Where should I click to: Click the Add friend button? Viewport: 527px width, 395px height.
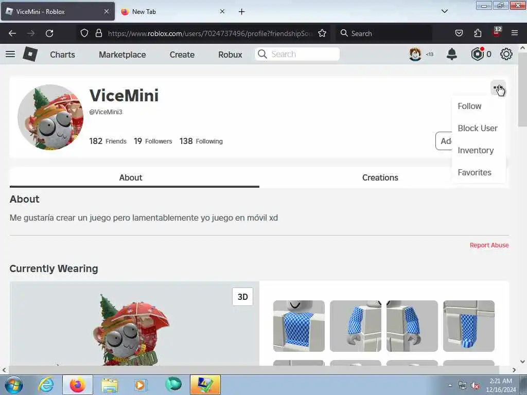tap(444, 141)
